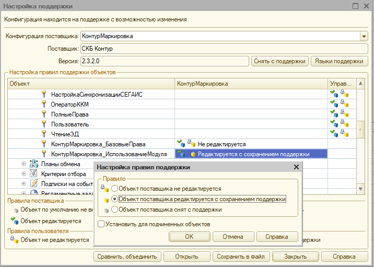The height and width of the screenshot is (267, 374).
Task: Click the Версия field 2.3.2.0
Action: coord(165,61)
